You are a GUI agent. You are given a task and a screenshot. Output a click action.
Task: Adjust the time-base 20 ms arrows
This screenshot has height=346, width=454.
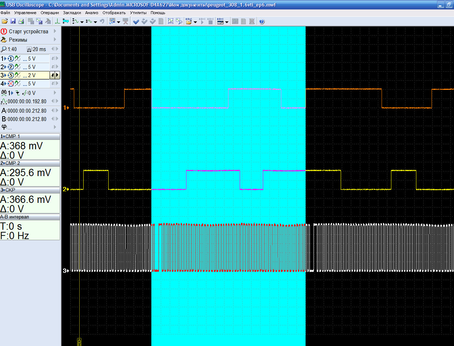click(x=55, y=49)
